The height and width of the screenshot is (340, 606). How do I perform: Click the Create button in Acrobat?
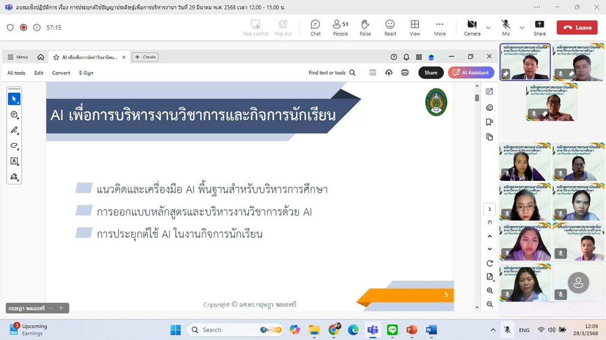(145, 57)
